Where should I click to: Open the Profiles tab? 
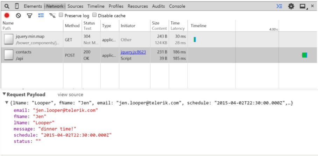116,6
